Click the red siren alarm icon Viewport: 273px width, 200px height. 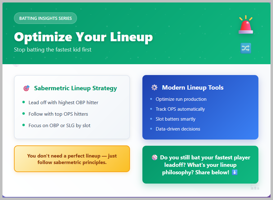pos(246,25)
